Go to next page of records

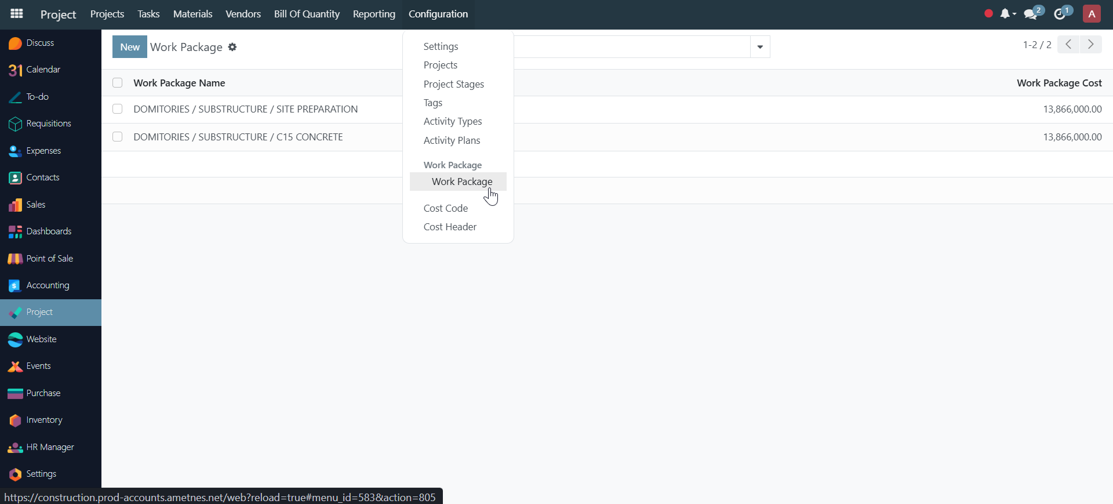click(x=1090, y=45)
